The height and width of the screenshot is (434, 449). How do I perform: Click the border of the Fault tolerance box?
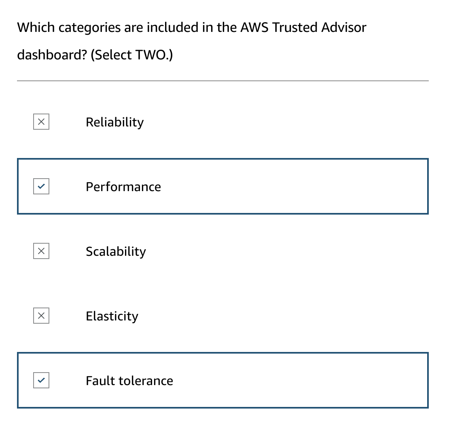click(222, 353)
